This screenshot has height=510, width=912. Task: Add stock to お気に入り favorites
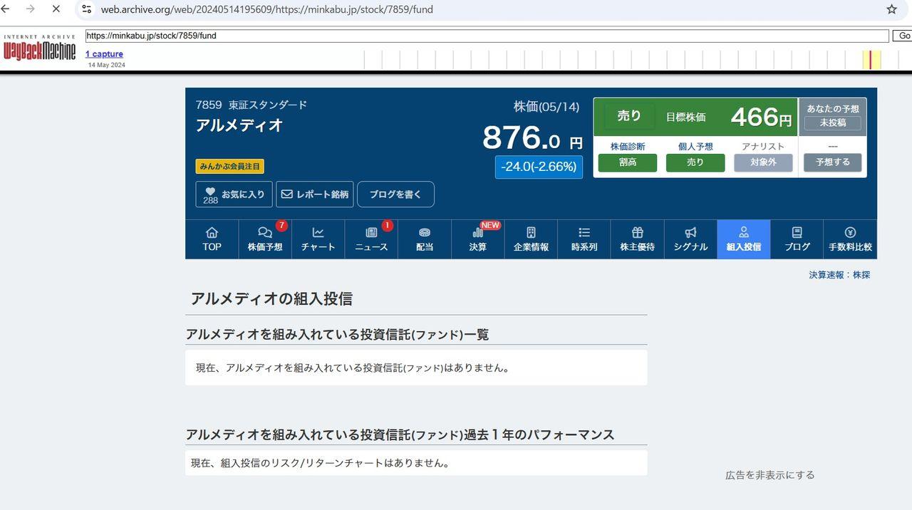click(234, 194)
